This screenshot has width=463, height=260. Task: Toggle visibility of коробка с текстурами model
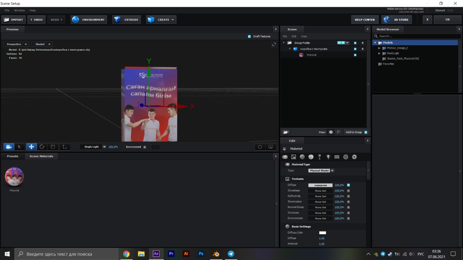tap(355, 49)
